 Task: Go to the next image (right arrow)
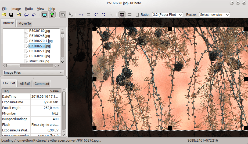point(34,15)
